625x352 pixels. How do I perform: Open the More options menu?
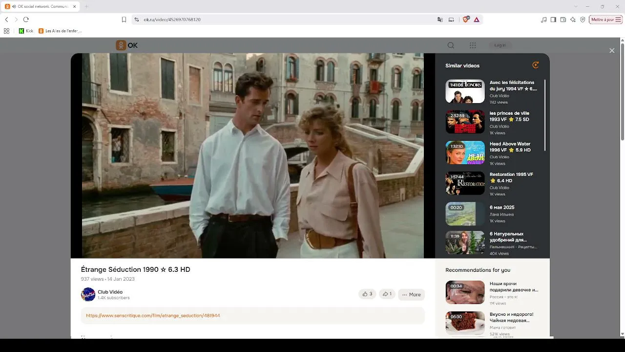coord(411,294)
